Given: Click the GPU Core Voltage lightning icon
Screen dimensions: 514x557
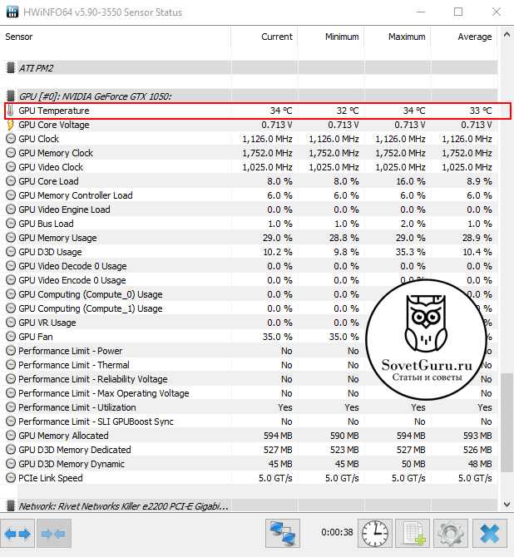Looking at the screenshot, I should click(10, 125).
